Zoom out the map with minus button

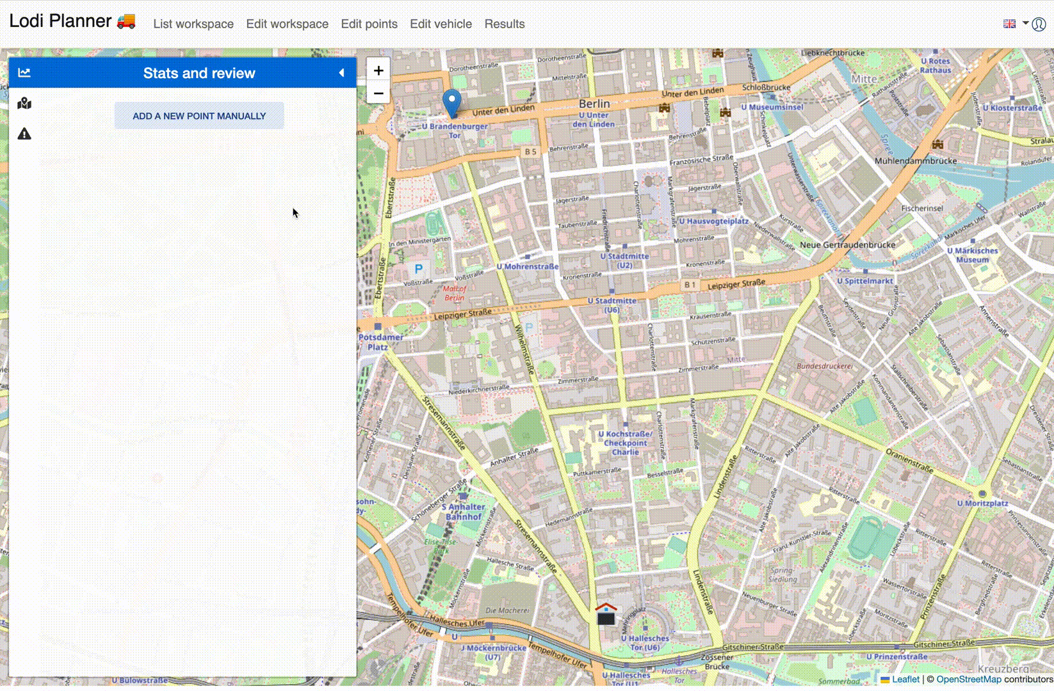(378, 93)
